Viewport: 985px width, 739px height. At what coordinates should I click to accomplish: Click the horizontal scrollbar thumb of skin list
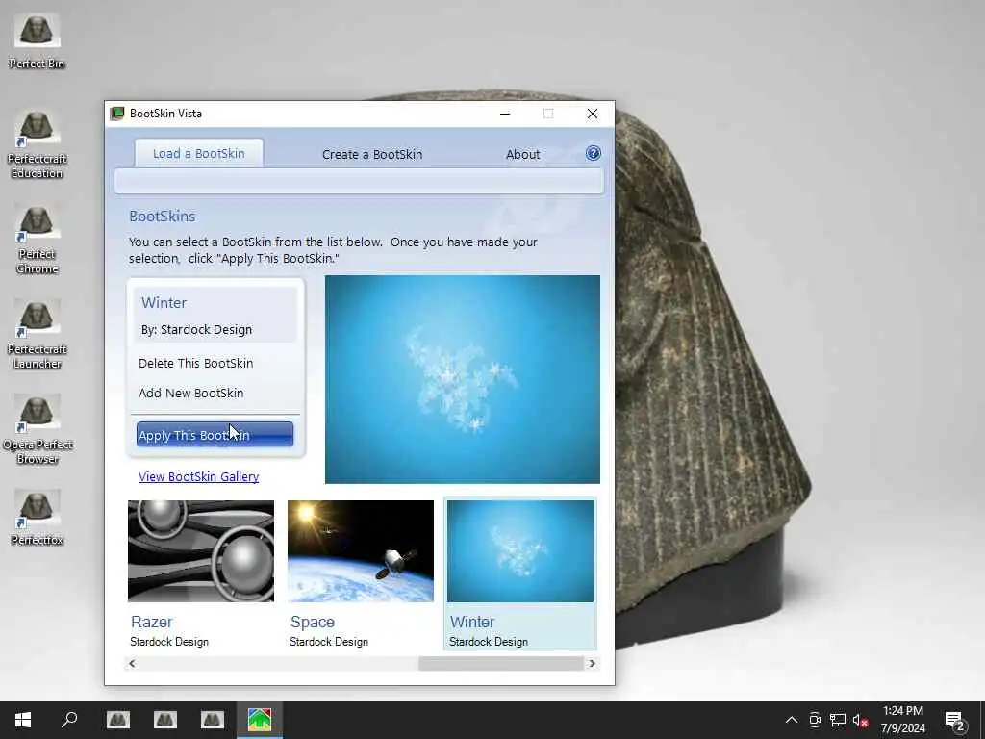tap(501, 664)
